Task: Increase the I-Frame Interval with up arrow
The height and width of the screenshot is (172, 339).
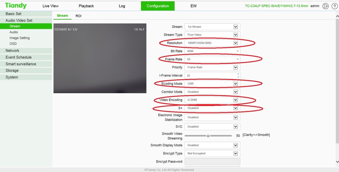Action: click(x=238, y=74)
